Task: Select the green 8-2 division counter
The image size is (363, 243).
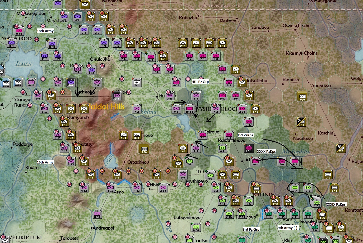Action: [x=222, y=148]
